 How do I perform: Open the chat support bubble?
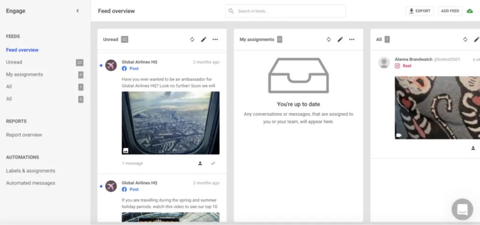[x=462, y=209]
